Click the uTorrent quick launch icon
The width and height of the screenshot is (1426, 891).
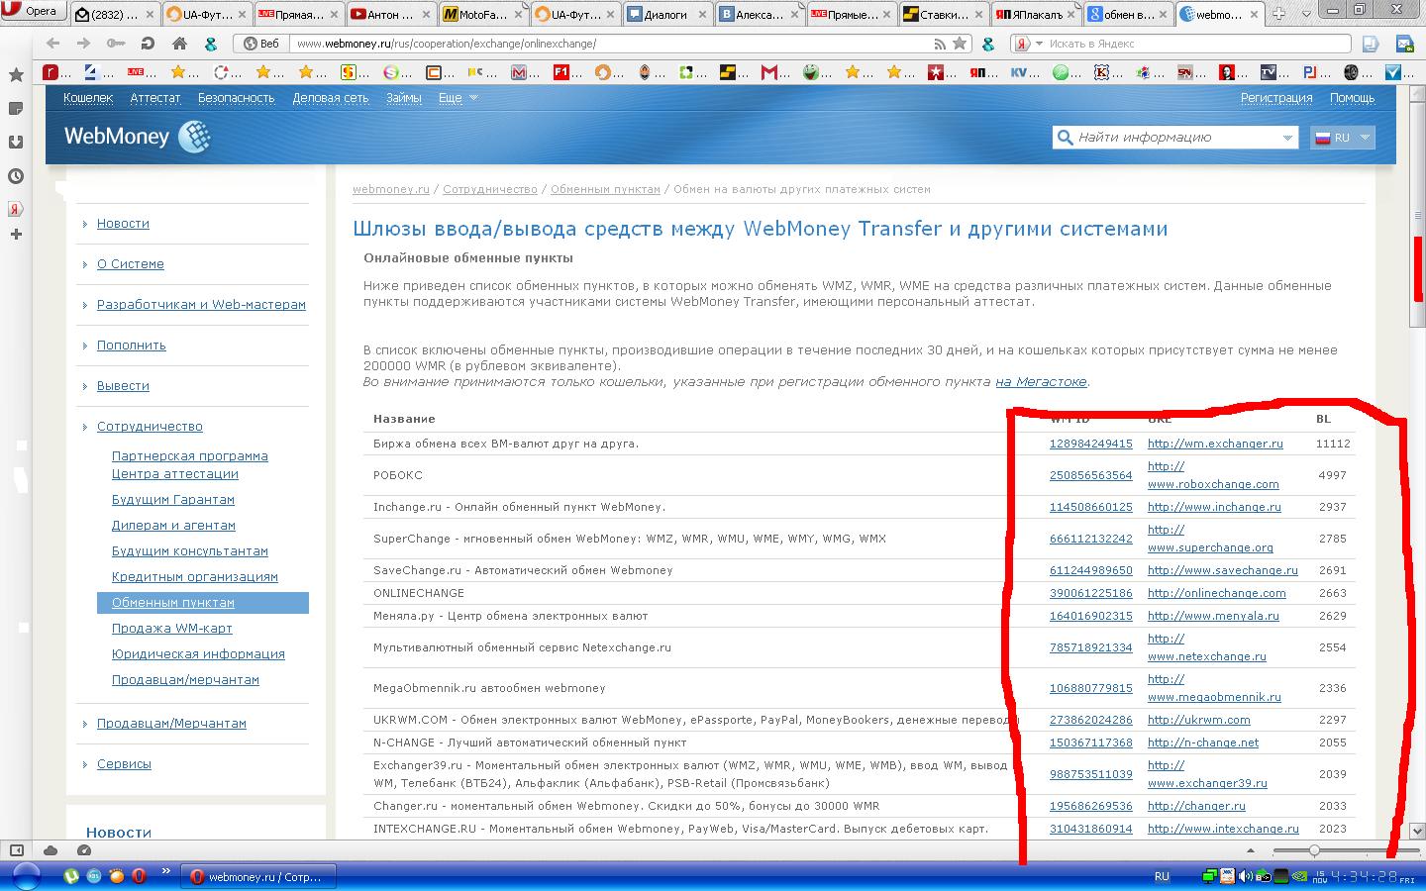71,876
